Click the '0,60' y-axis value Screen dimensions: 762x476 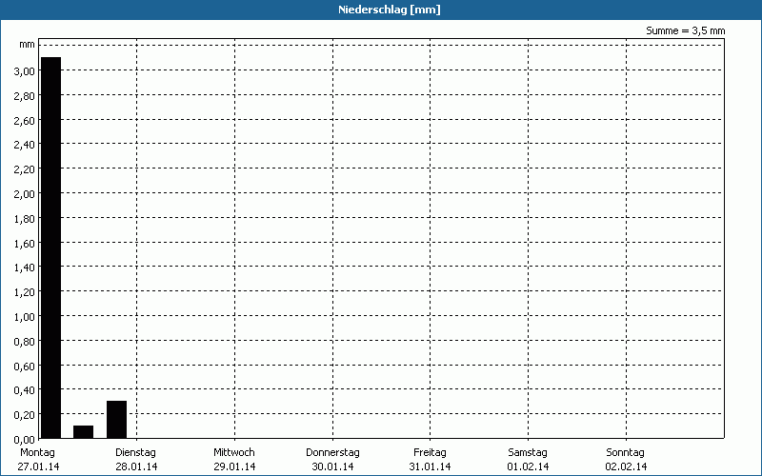pyautogui.click(x=25, y=367)
